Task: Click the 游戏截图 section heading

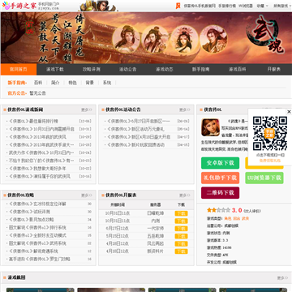Action: (16, 277)
